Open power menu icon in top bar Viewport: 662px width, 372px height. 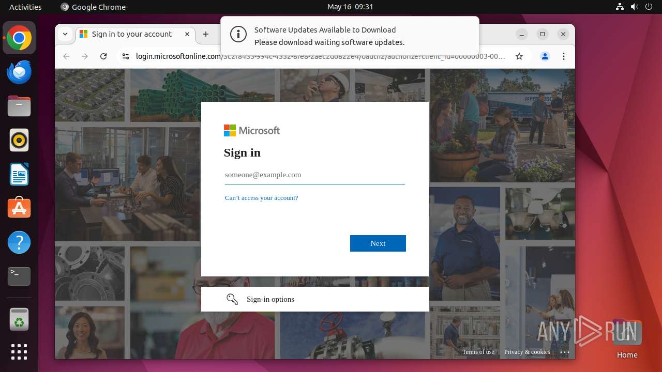pyautogui.click(x=649, y=7)
